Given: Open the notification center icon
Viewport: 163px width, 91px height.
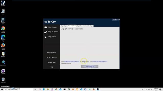Looking at the screenshot, I should click(x=160, y=89).
